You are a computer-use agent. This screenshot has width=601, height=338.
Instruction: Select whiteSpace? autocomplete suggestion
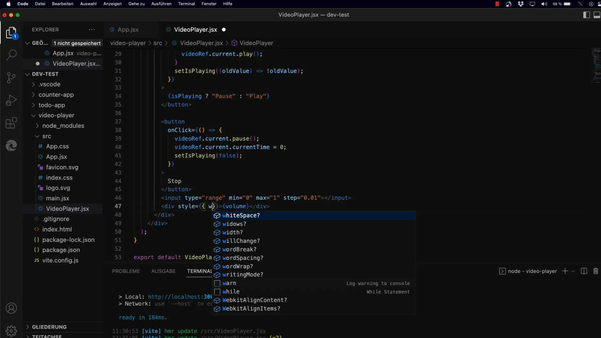[314, 215]
